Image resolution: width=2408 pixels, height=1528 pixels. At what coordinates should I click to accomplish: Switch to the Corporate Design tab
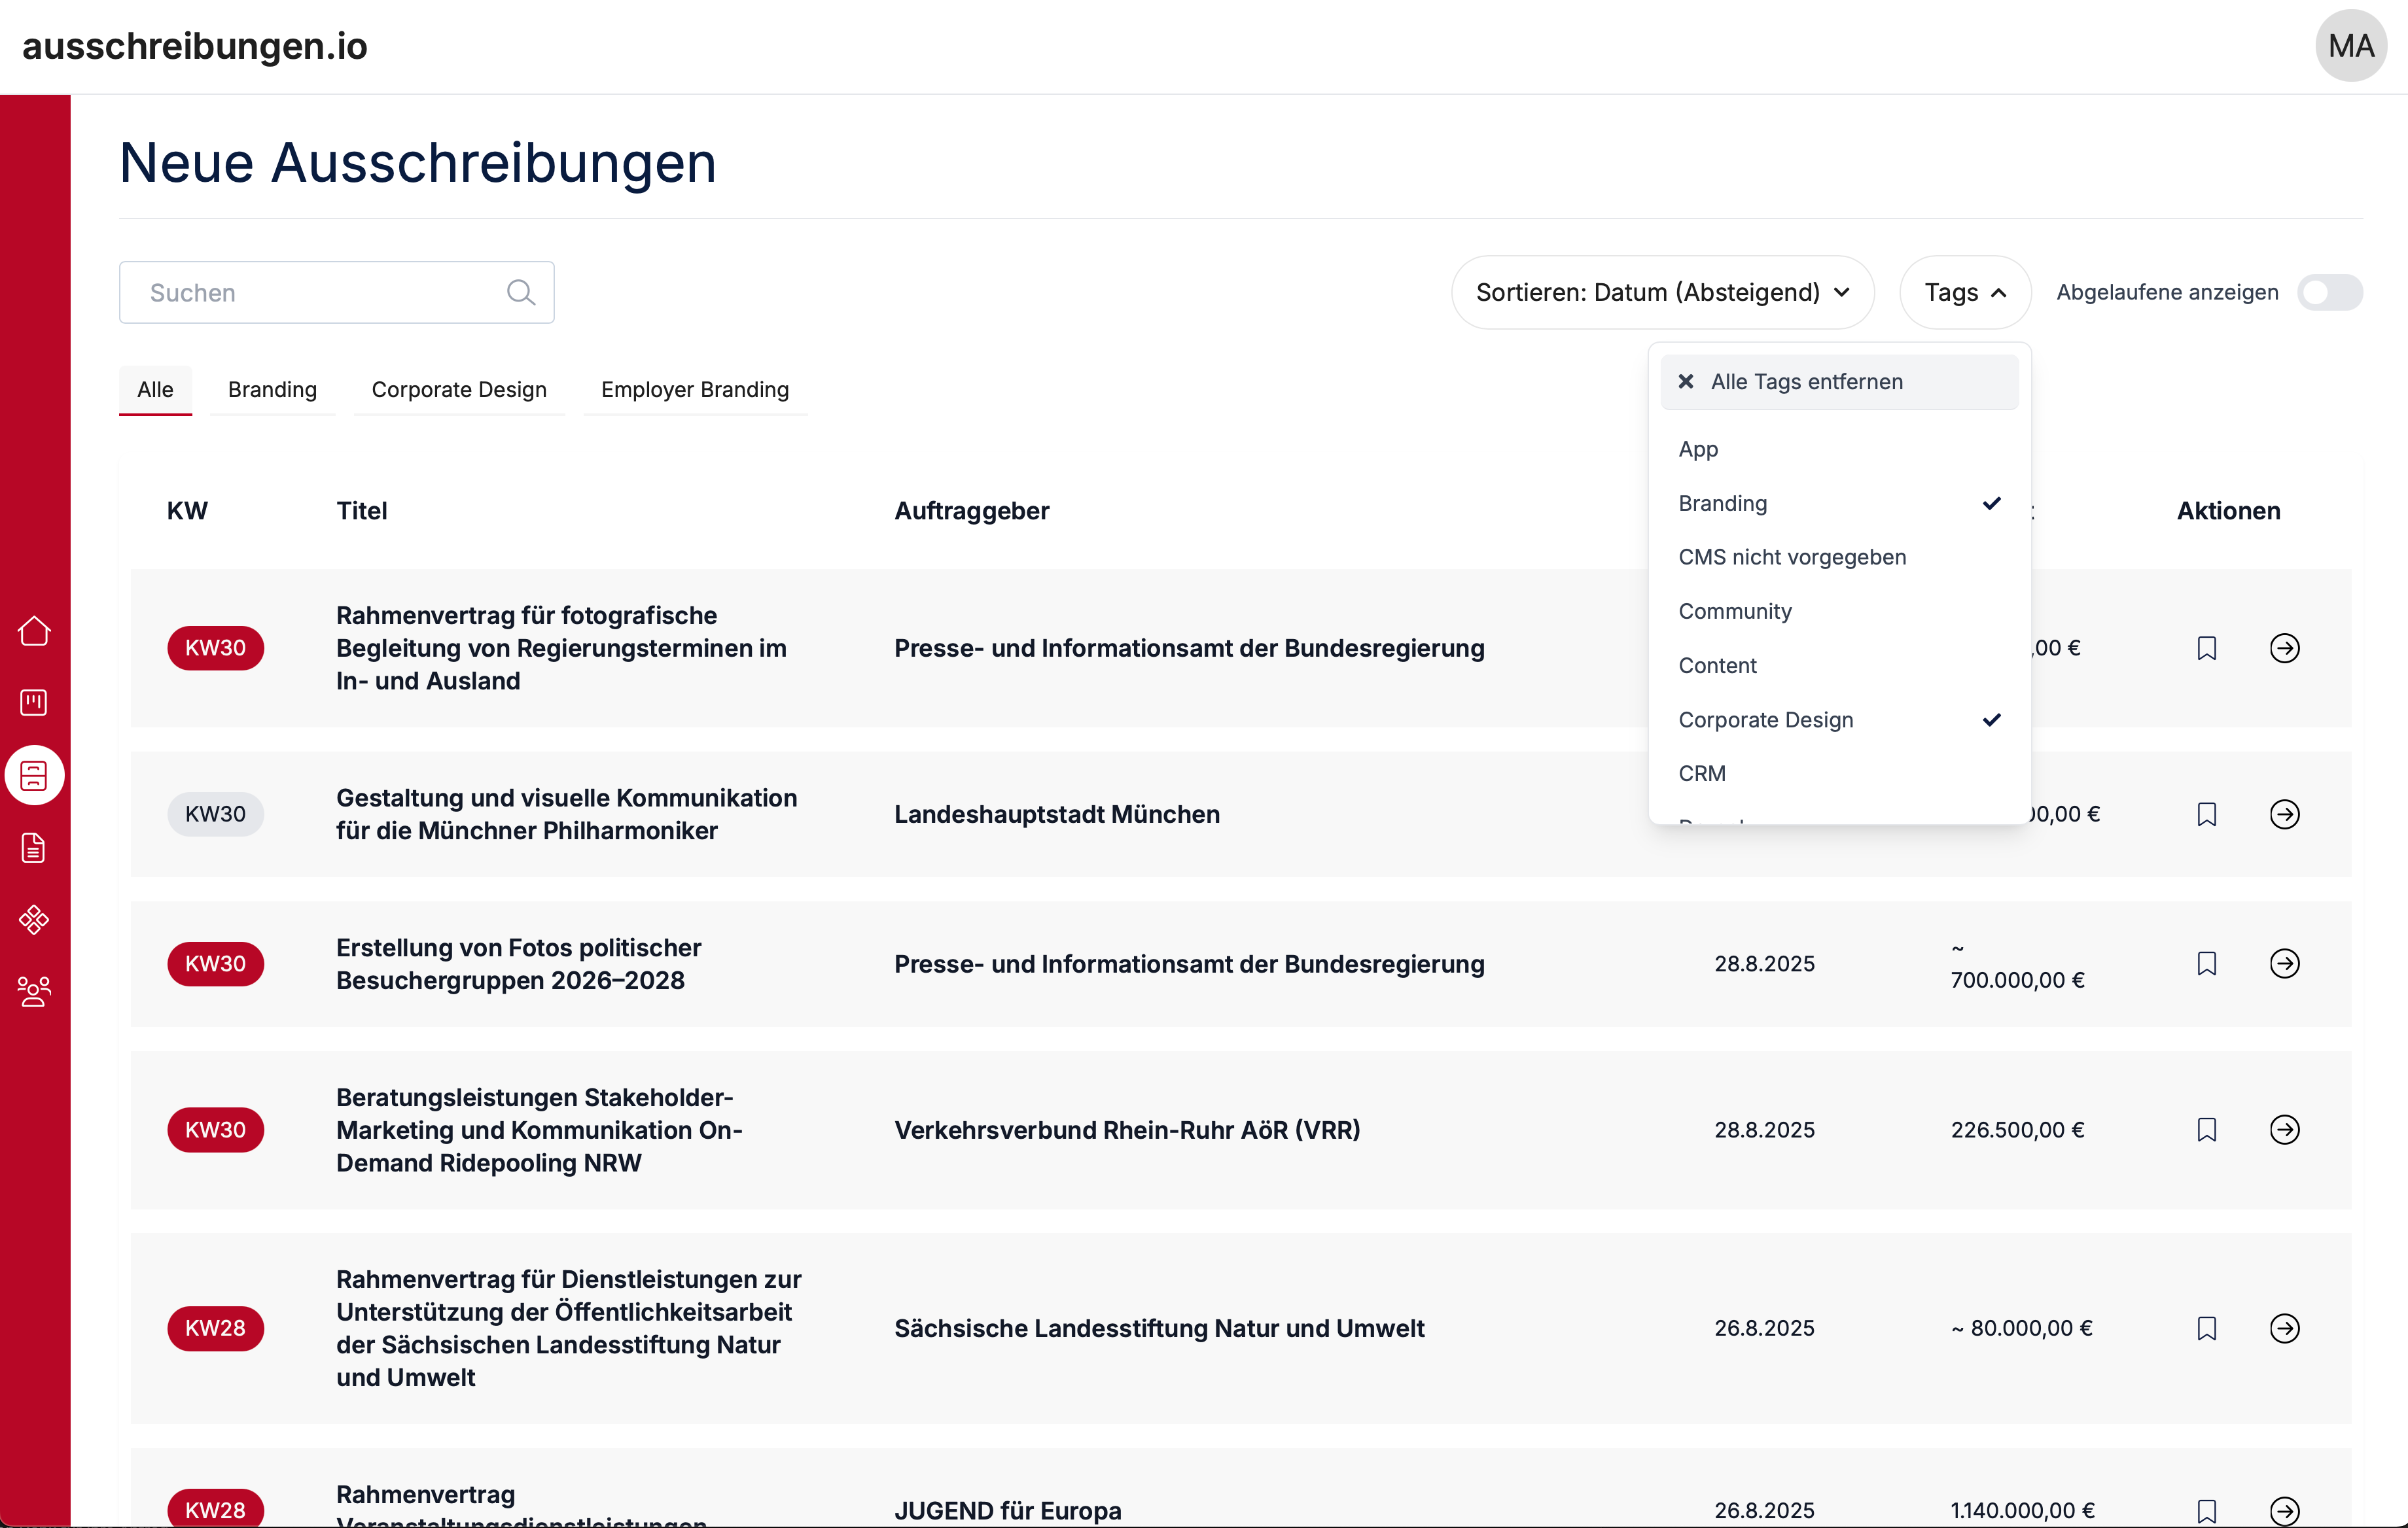pyautogui.click(x=459, y=390)
